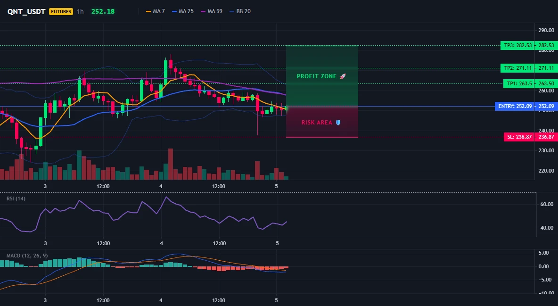Click the -10.00 value on MACD axis
The width and height of the screenshot is (558, 306).
546,293
